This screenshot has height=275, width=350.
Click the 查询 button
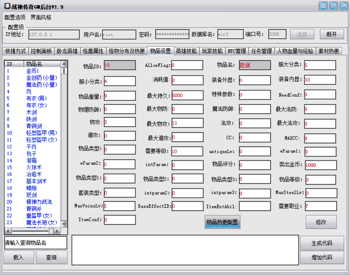click(51, 257)
